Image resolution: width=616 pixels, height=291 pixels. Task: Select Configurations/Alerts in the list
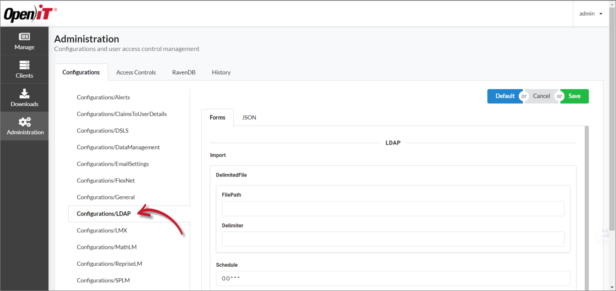103,97
